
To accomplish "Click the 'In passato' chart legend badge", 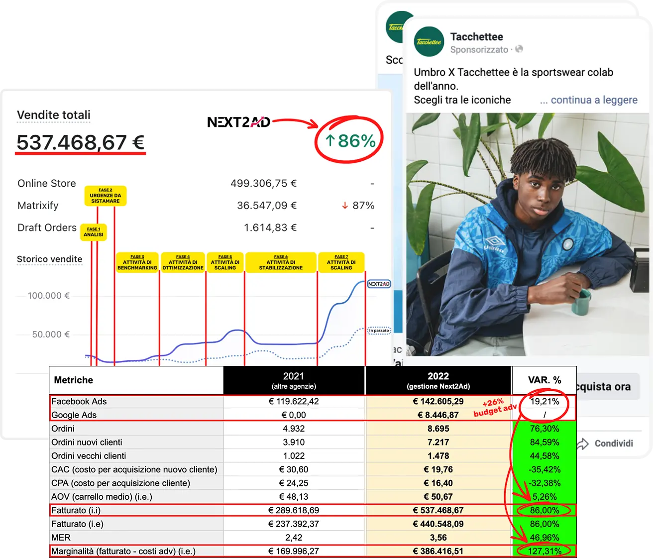I will pos(379,331).
